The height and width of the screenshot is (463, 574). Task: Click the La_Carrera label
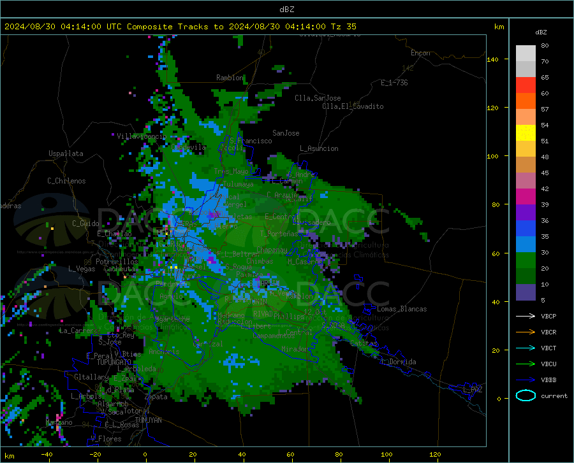point(78,331)
